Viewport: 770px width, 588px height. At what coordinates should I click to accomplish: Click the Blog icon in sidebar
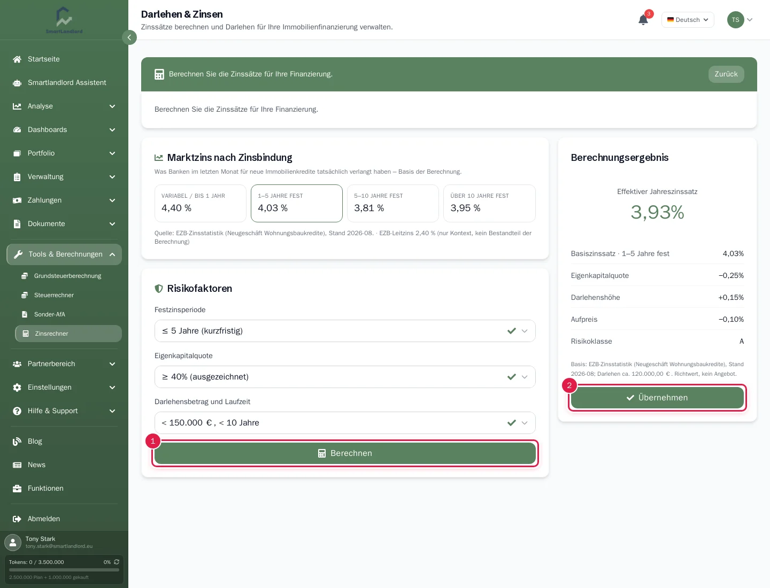17,442
